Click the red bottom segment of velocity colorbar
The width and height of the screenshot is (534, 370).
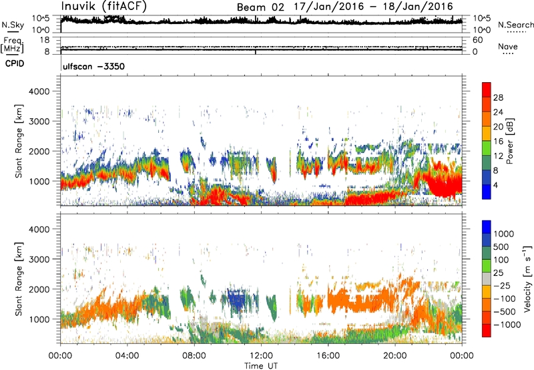point(487,331)
